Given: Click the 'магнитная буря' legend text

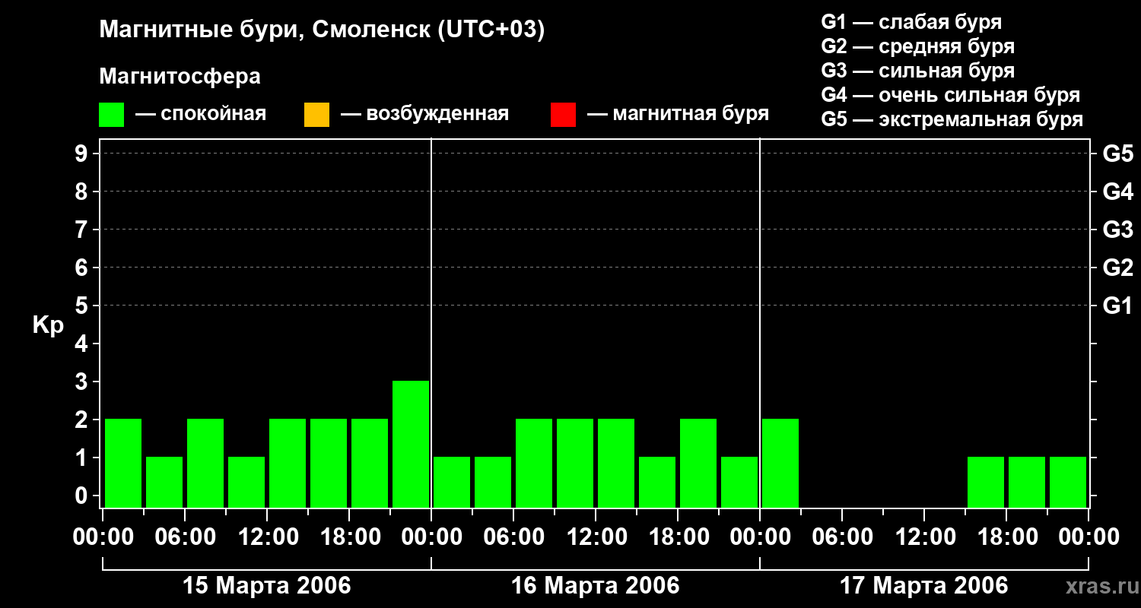Looking at the screenshot, I should [x=691, y=115].
